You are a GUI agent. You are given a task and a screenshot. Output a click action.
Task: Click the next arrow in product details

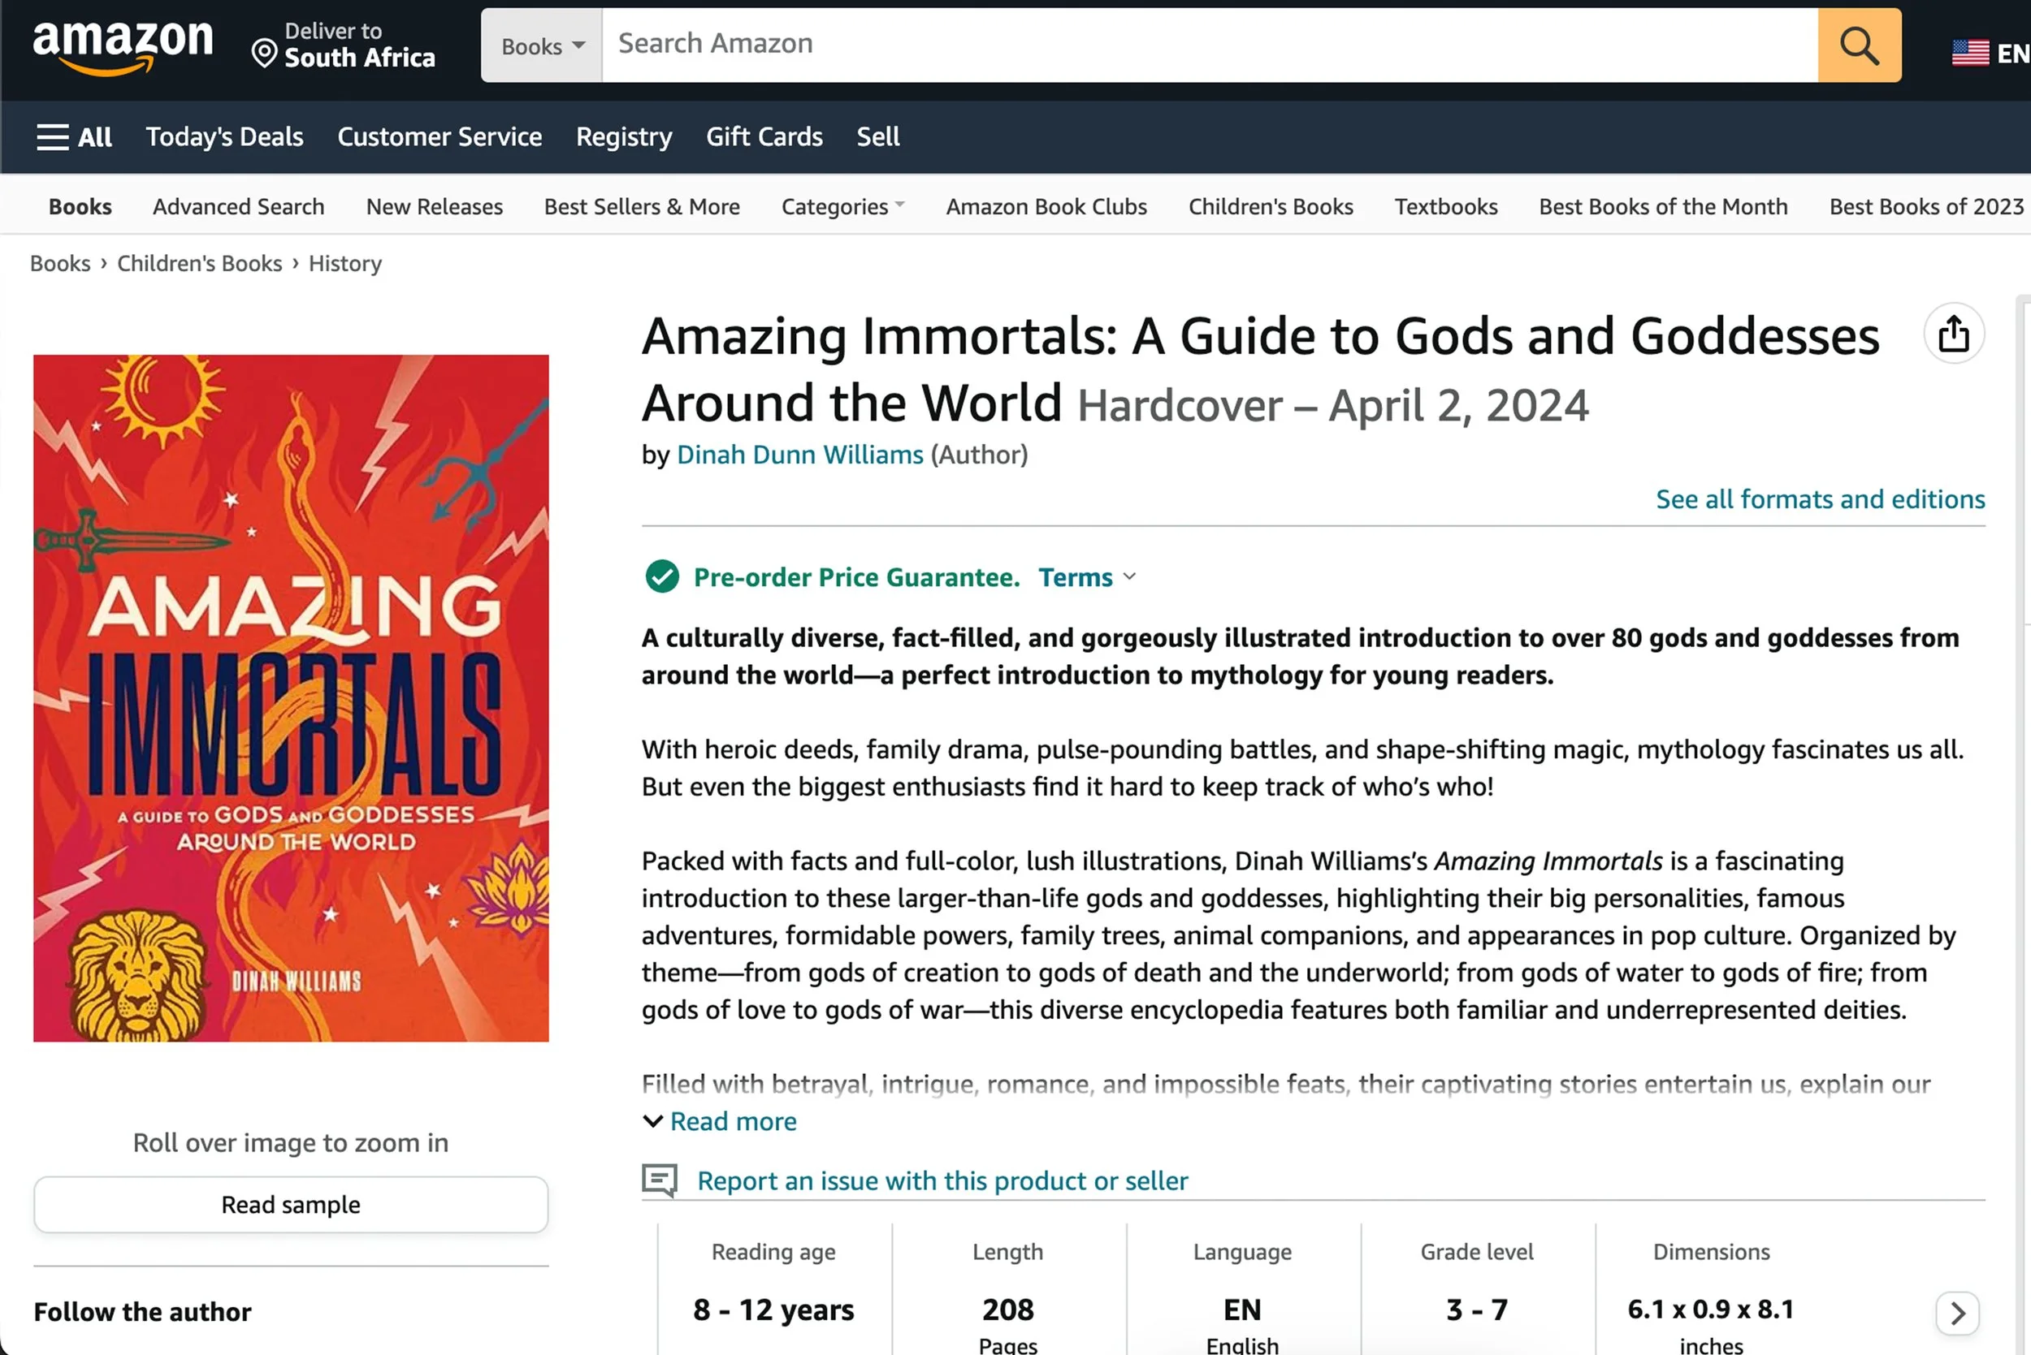(1956, 1314)
